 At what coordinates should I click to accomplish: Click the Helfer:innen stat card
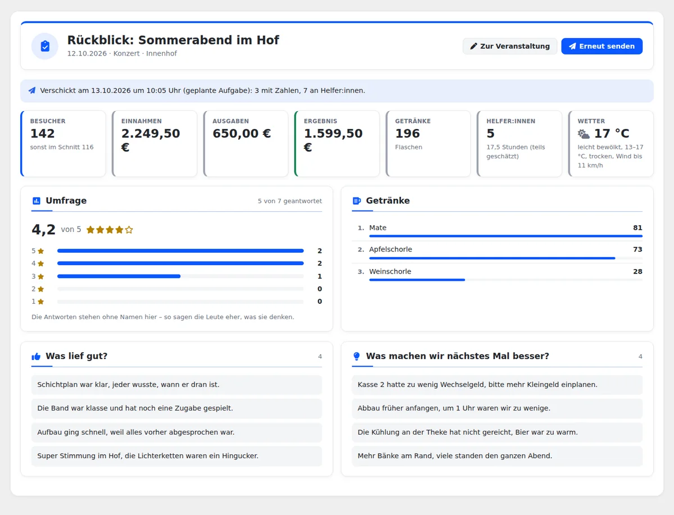click(520, 144)
